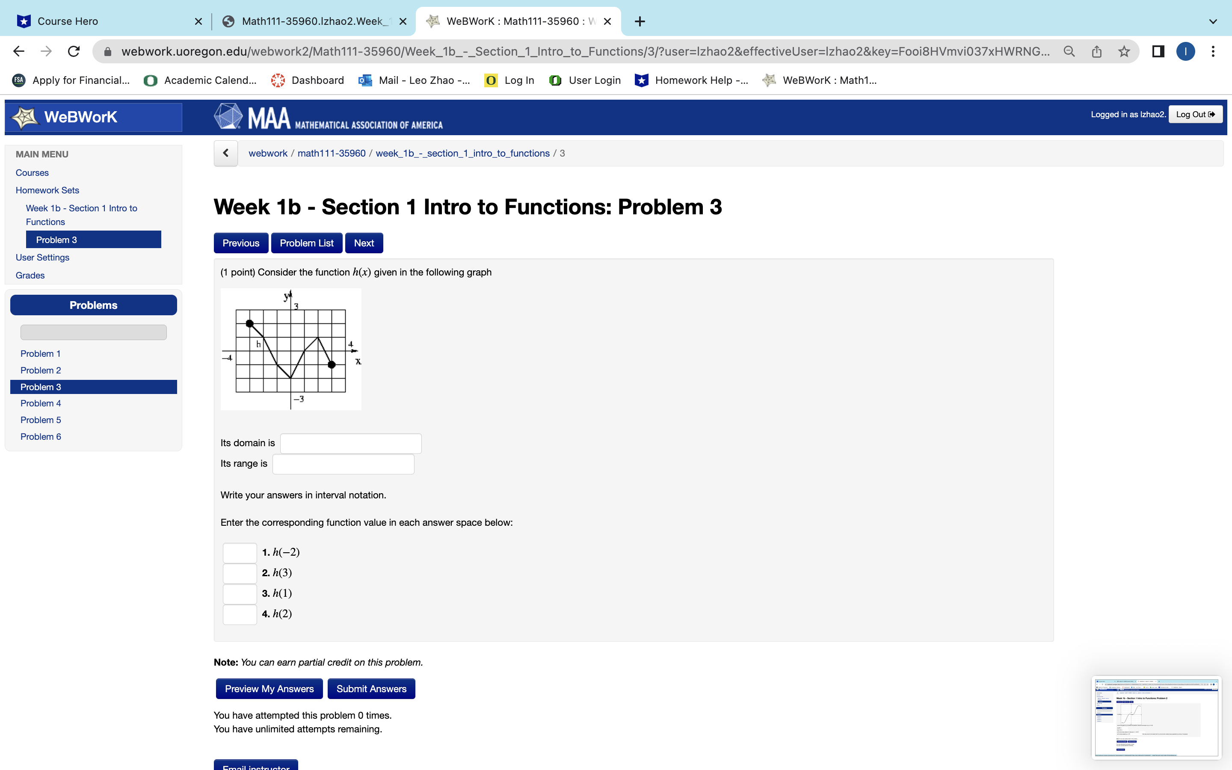
Task: Open Problem 5 in Problems list
Action: [41, 420]
